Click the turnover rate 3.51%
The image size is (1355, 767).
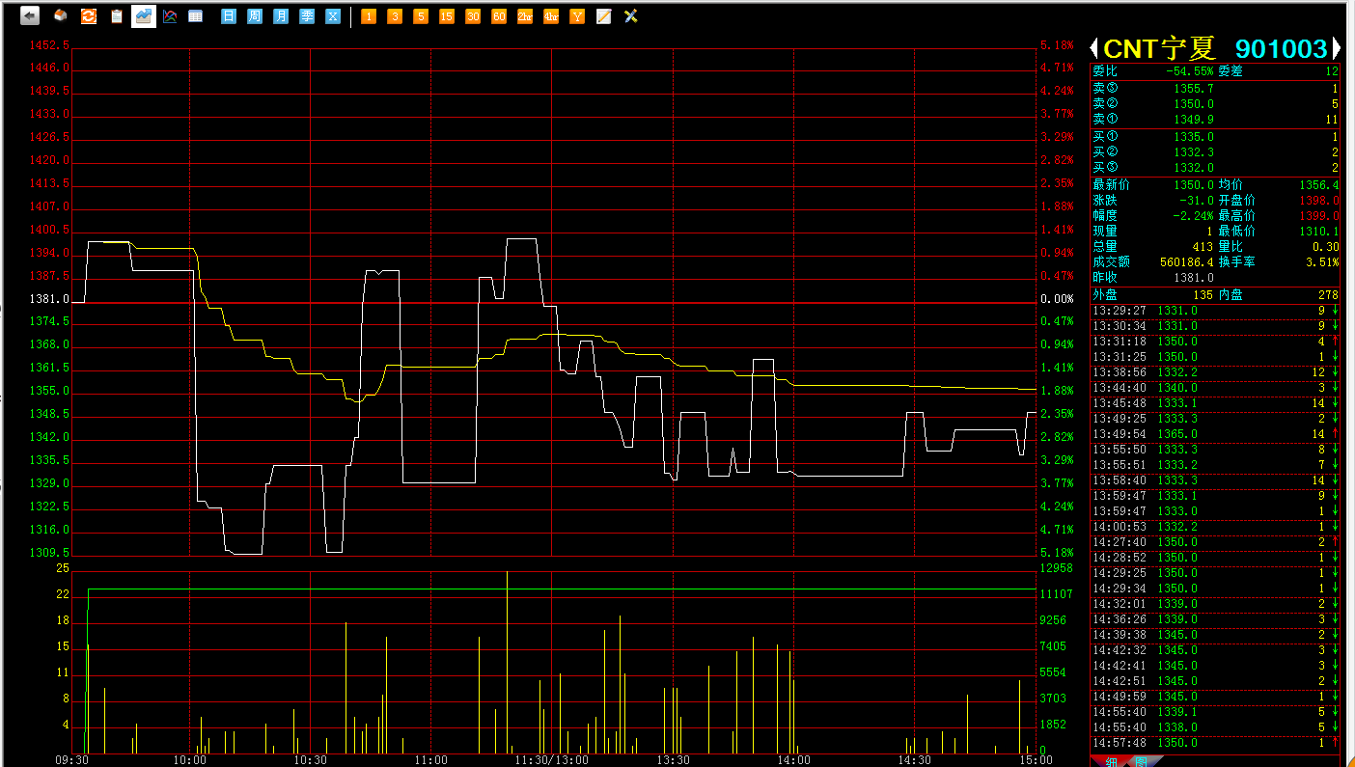(1322, 261)
